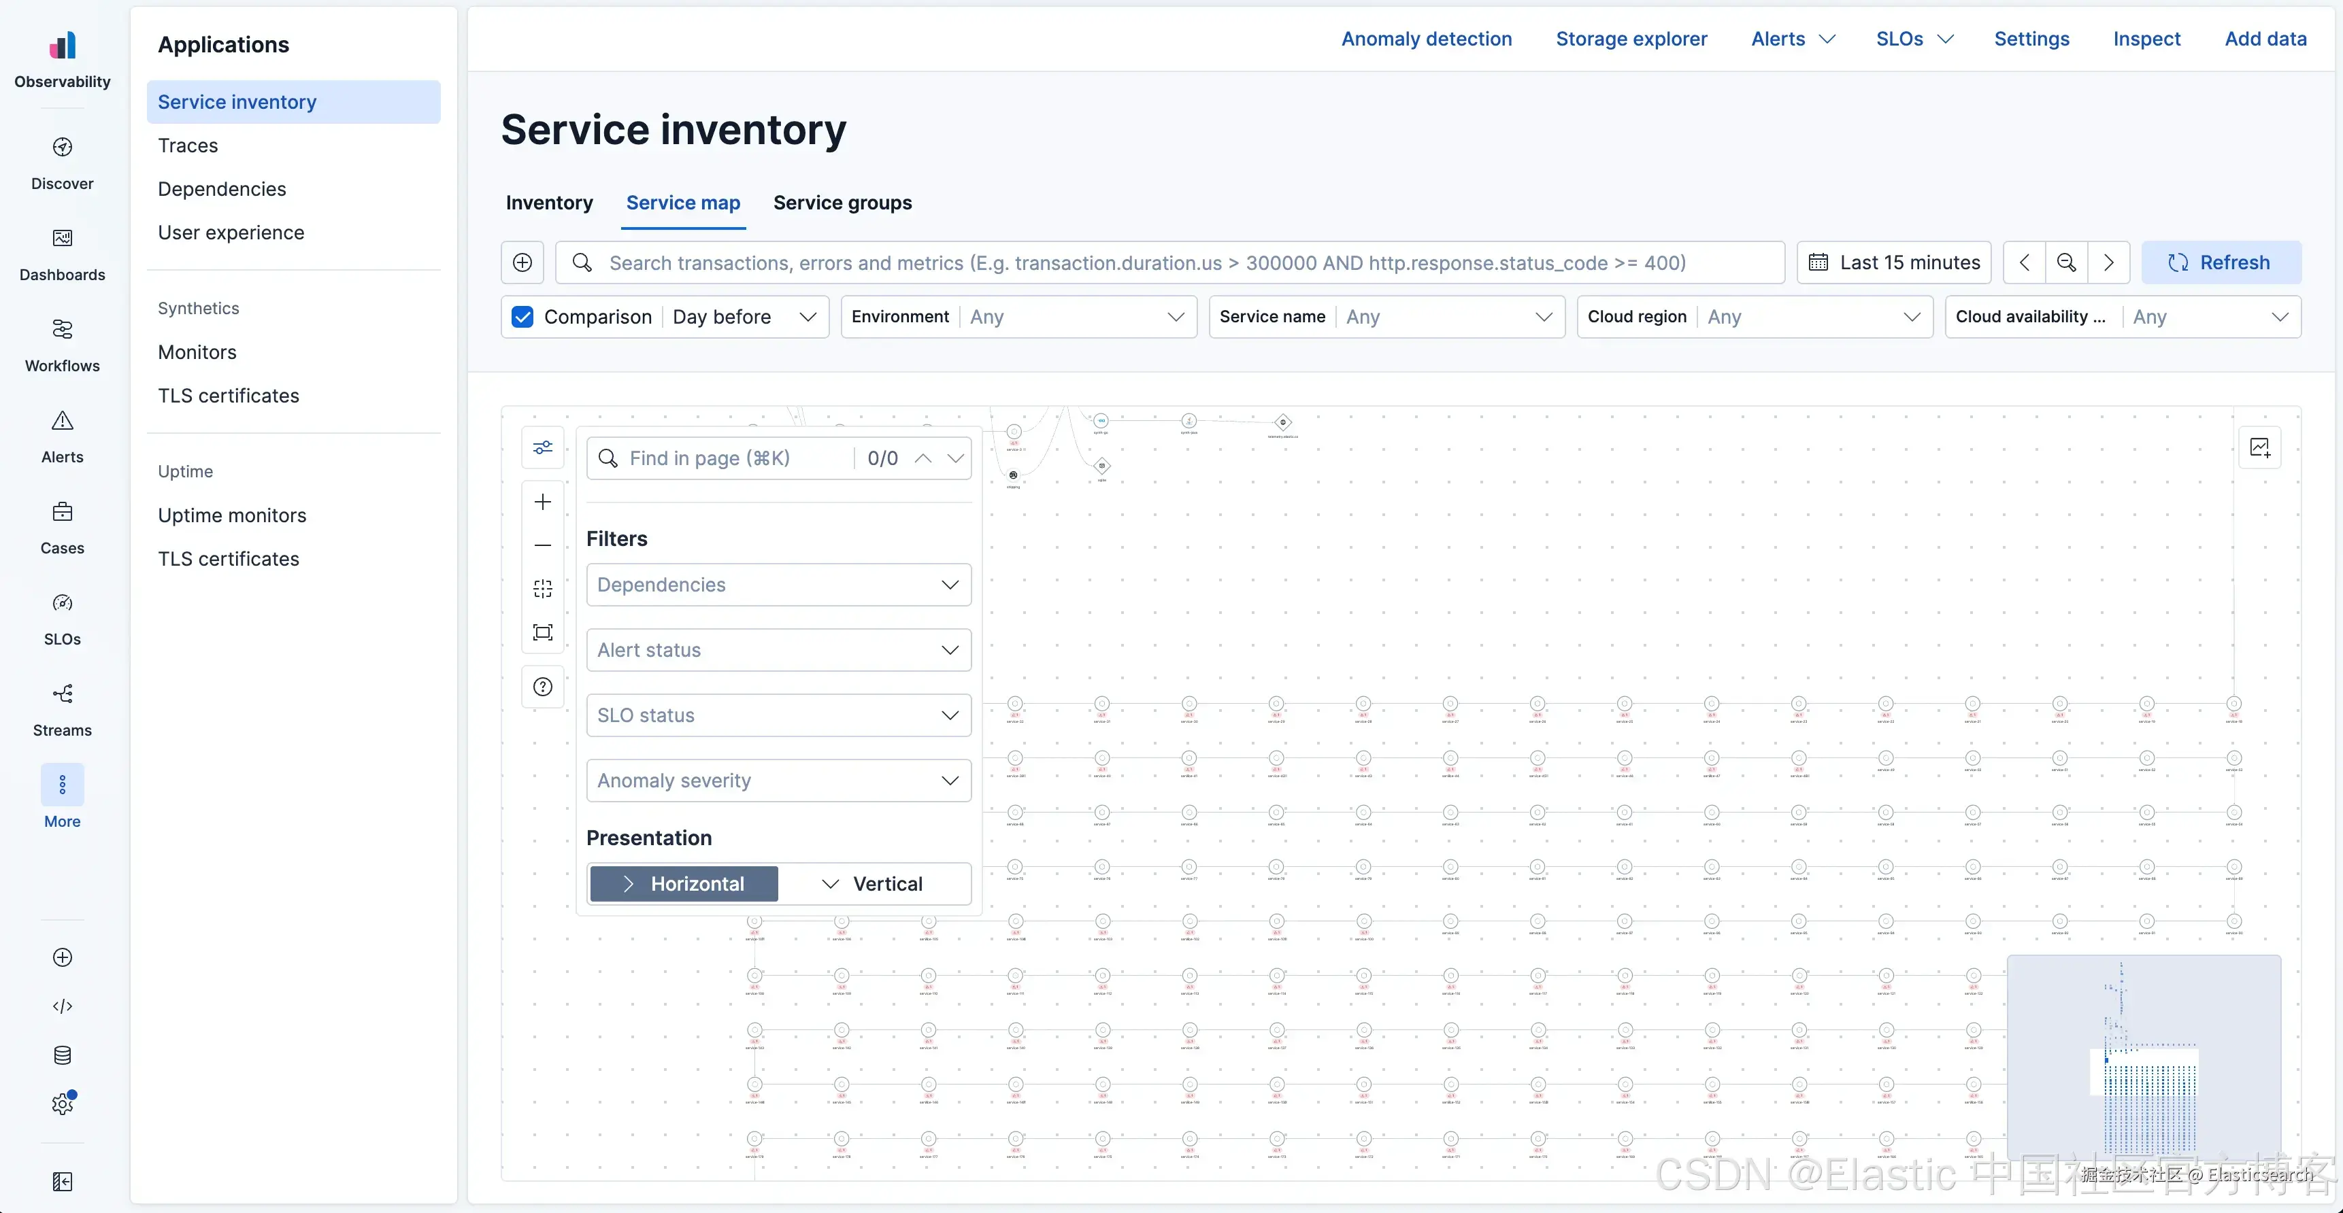Open the map help question icon
The width and height of the screenshot is (2343, 1213).
click(543, 687)
